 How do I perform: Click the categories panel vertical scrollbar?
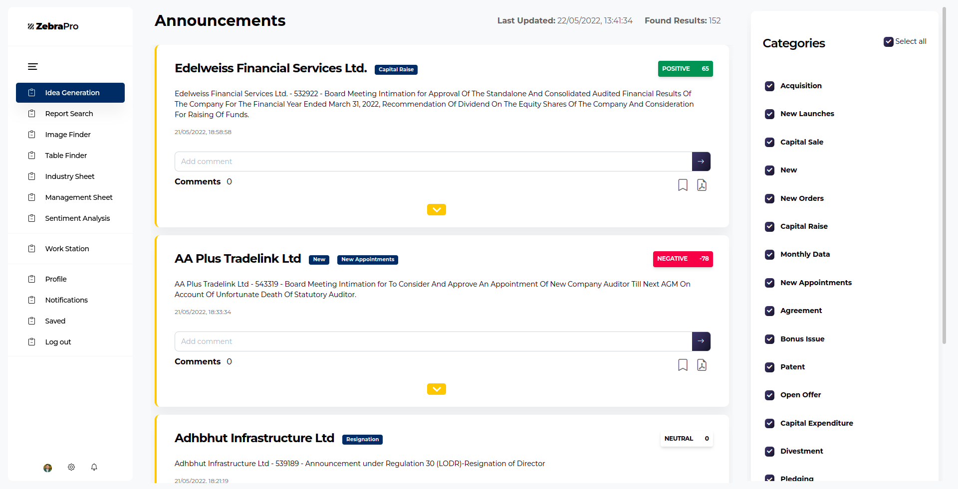(944, 174)
